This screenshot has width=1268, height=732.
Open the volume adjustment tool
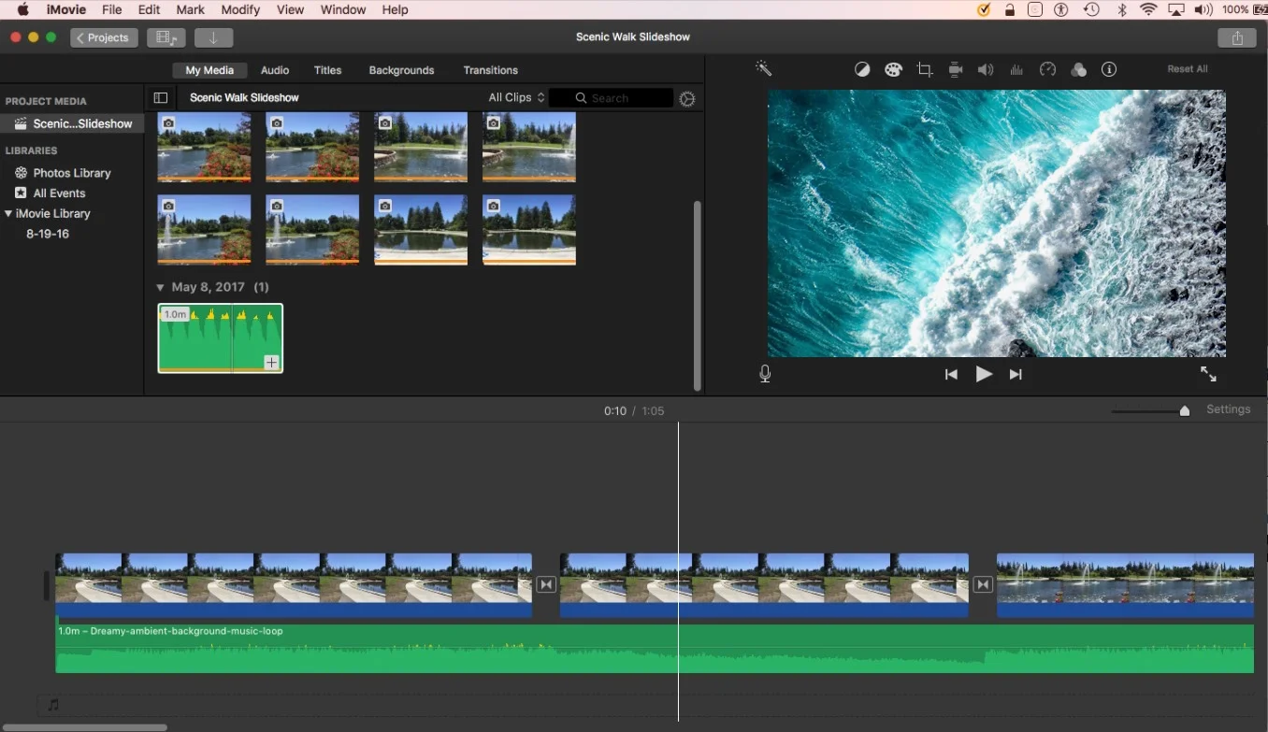pos(986,70)
